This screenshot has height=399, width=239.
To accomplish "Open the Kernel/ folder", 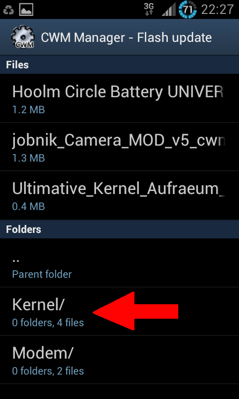I will point(119,311).
